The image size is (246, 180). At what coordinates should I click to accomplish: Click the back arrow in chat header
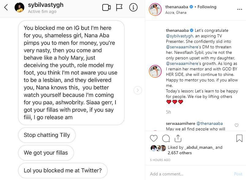click(6, 8)
